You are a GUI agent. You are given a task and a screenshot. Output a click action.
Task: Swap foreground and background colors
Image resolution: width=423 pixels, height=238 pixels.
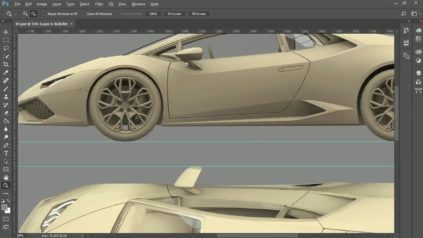point(8,201)
